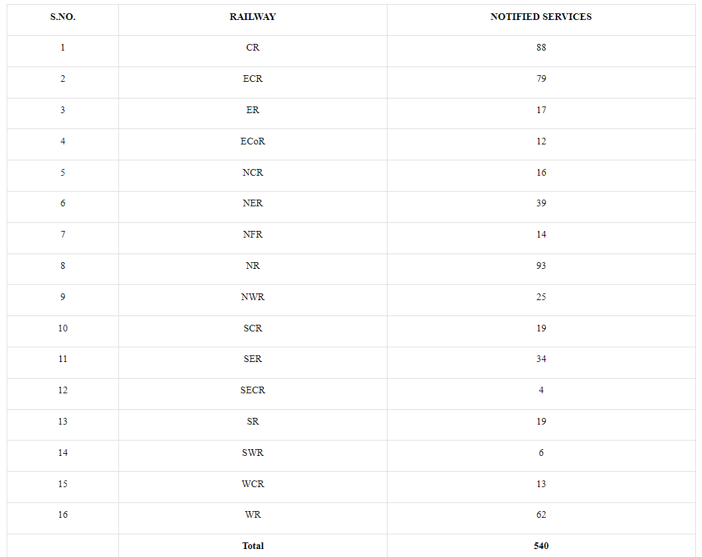Click the SECR railway name

pyautogui.click(x=253, y=391)
